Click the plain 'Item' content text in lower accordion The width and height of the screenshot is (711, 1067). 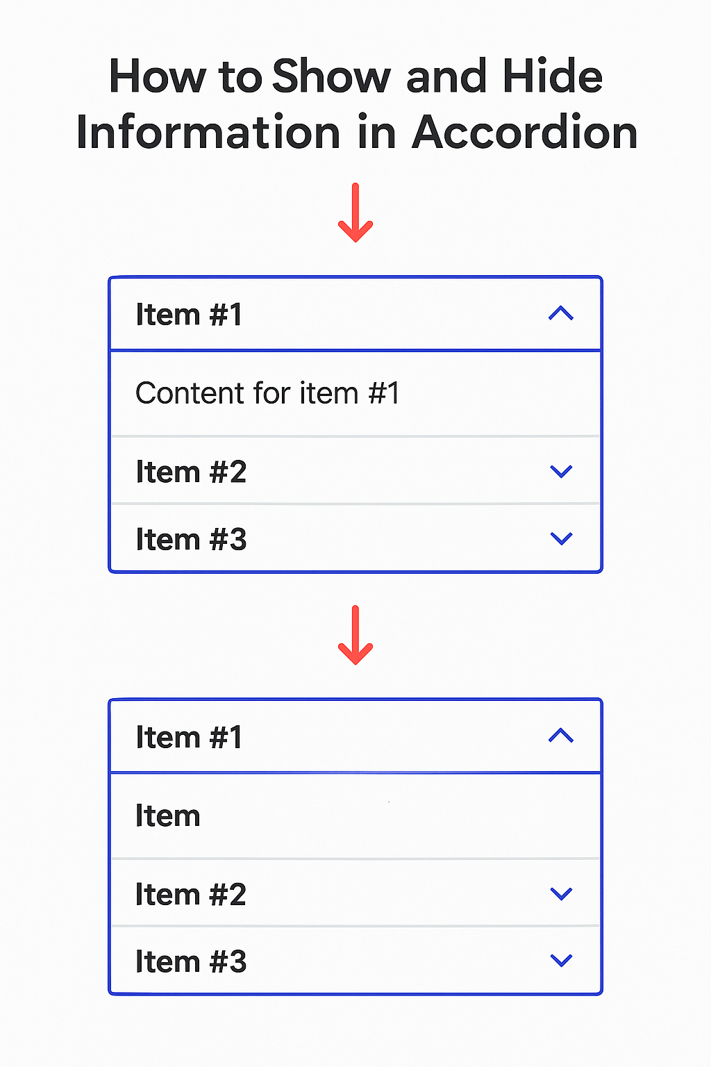tap(168, 816)
